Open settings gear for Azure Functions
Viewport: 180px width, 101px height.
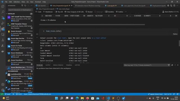[31, 64]
